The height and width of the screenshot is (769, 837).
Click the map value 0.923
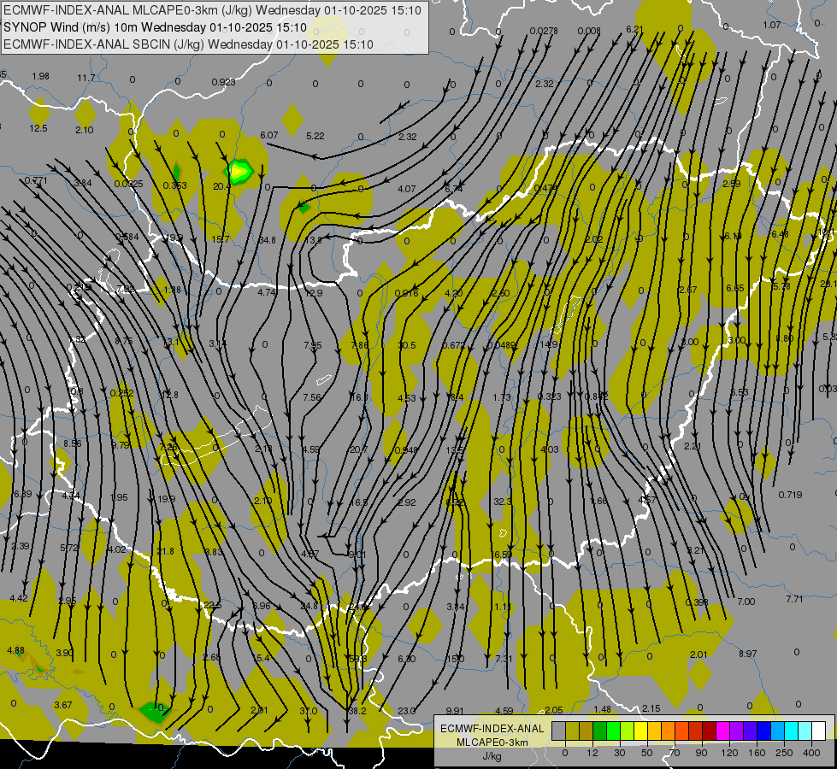point(223,82)
